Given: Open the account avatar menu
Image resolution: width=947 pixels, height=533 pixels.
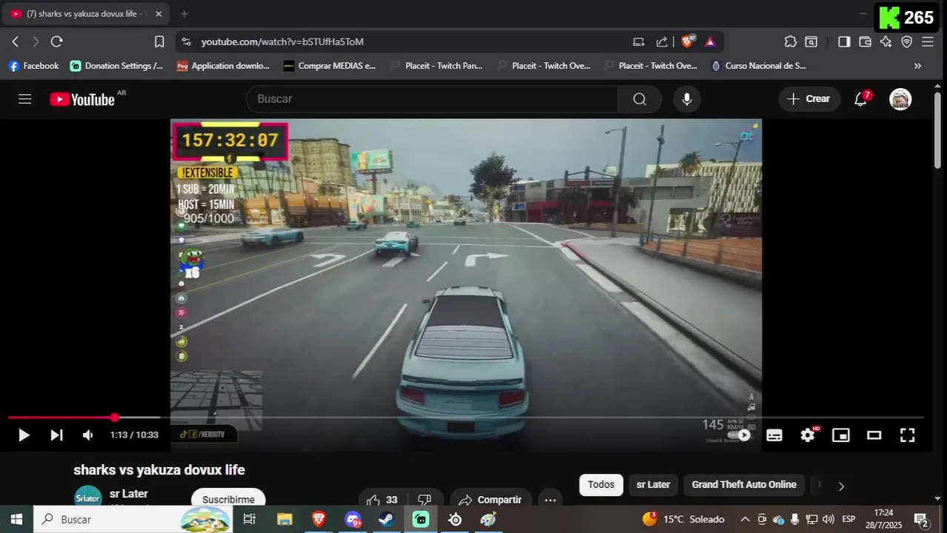Looking at the screenshot, I should [x=900, y=99].
